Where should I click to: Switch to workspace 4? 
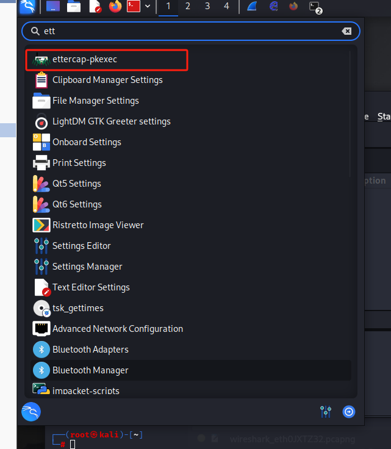(226, 6)
